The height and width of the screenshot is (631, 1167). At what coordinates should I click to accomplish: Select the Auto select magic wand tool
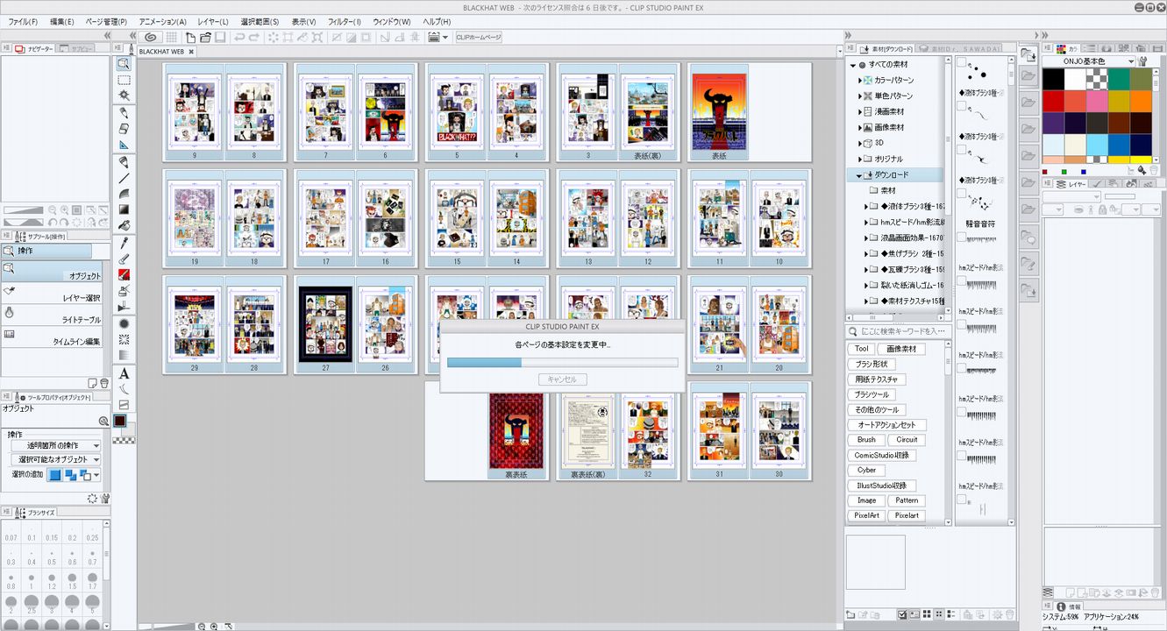pyautogui.click(x=124, y=95)
